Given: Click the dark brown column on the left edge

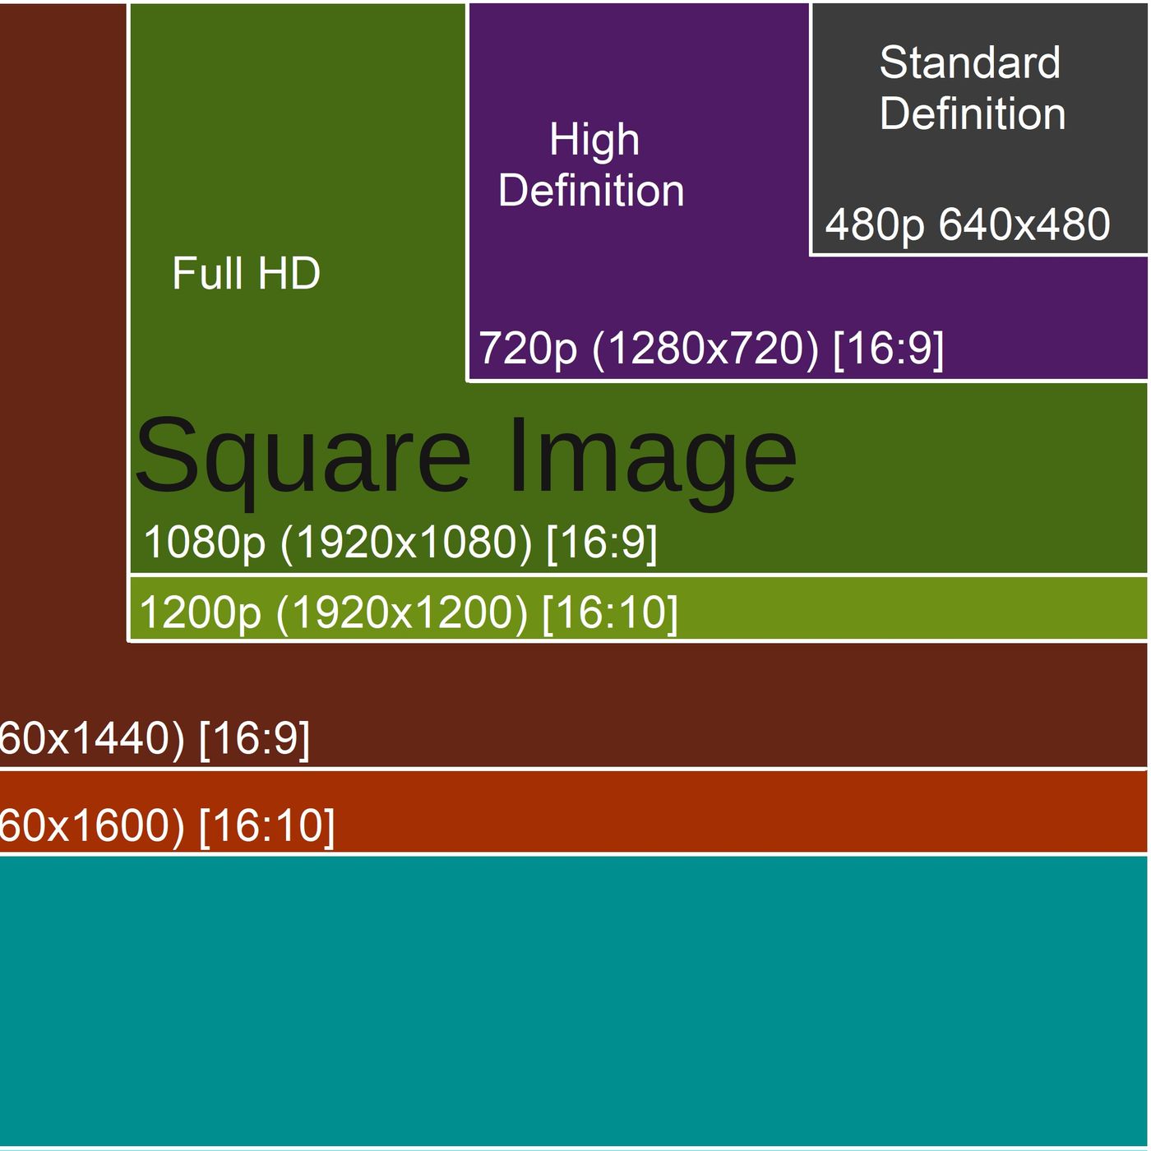Looking at the screenshot, I should pos(63,329).
